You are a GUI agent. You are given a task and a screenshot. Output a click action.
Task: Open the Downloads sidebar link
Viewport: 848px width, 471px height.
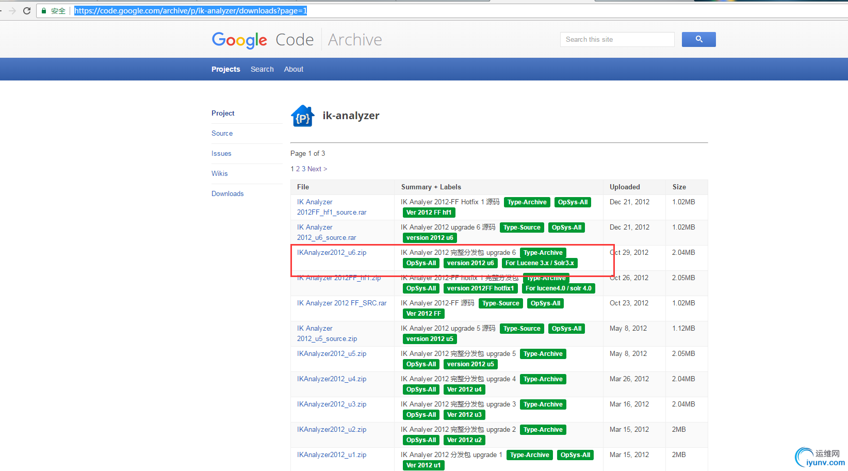click(227, 193)
